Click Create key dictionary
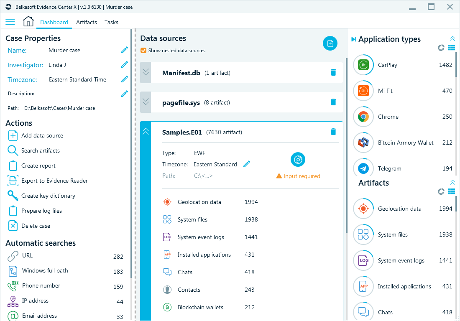This screenshot has width=460, height=321. (x=41, y=196)
